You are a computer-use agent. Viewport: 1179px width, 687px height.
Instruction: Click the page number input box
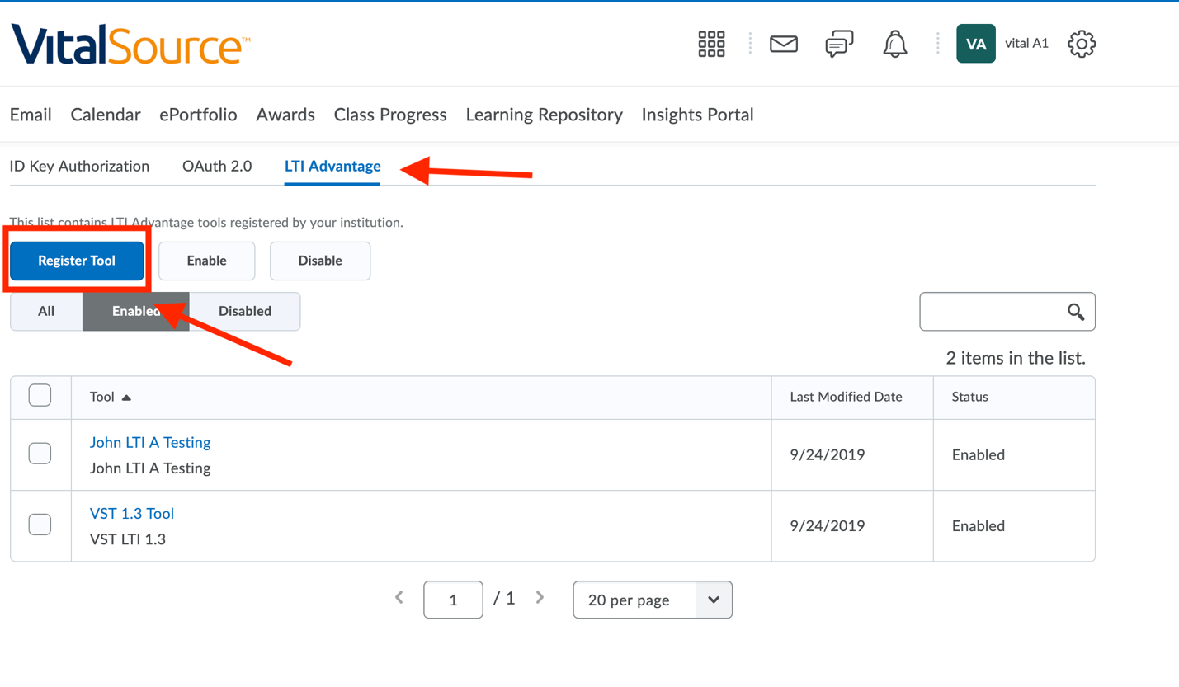(x=453, y=600)
